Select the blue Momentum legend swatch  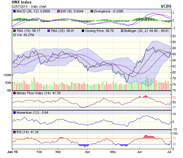pos(14,113)
